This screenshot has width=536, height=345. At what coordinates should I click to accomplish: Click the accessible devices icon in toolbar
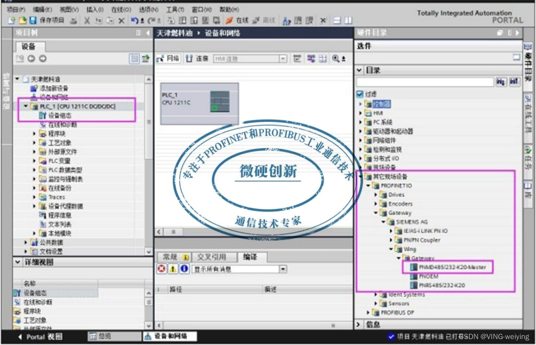pyautogui.click(x=287, y=20)
